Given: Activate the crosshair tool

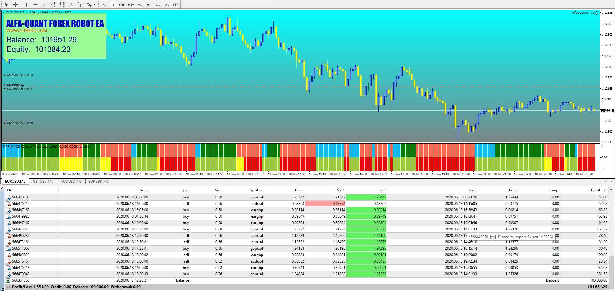Looking at the screenshot, I should click(x=15, y=4).
